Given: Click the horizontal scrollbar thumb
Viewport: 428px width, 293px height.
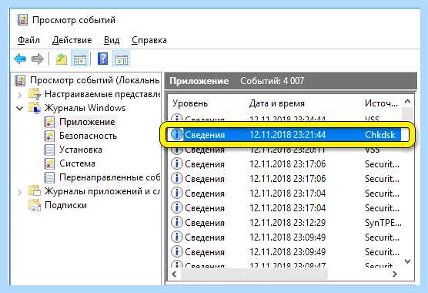Looking at the screenshot, I should pos(254,274).
